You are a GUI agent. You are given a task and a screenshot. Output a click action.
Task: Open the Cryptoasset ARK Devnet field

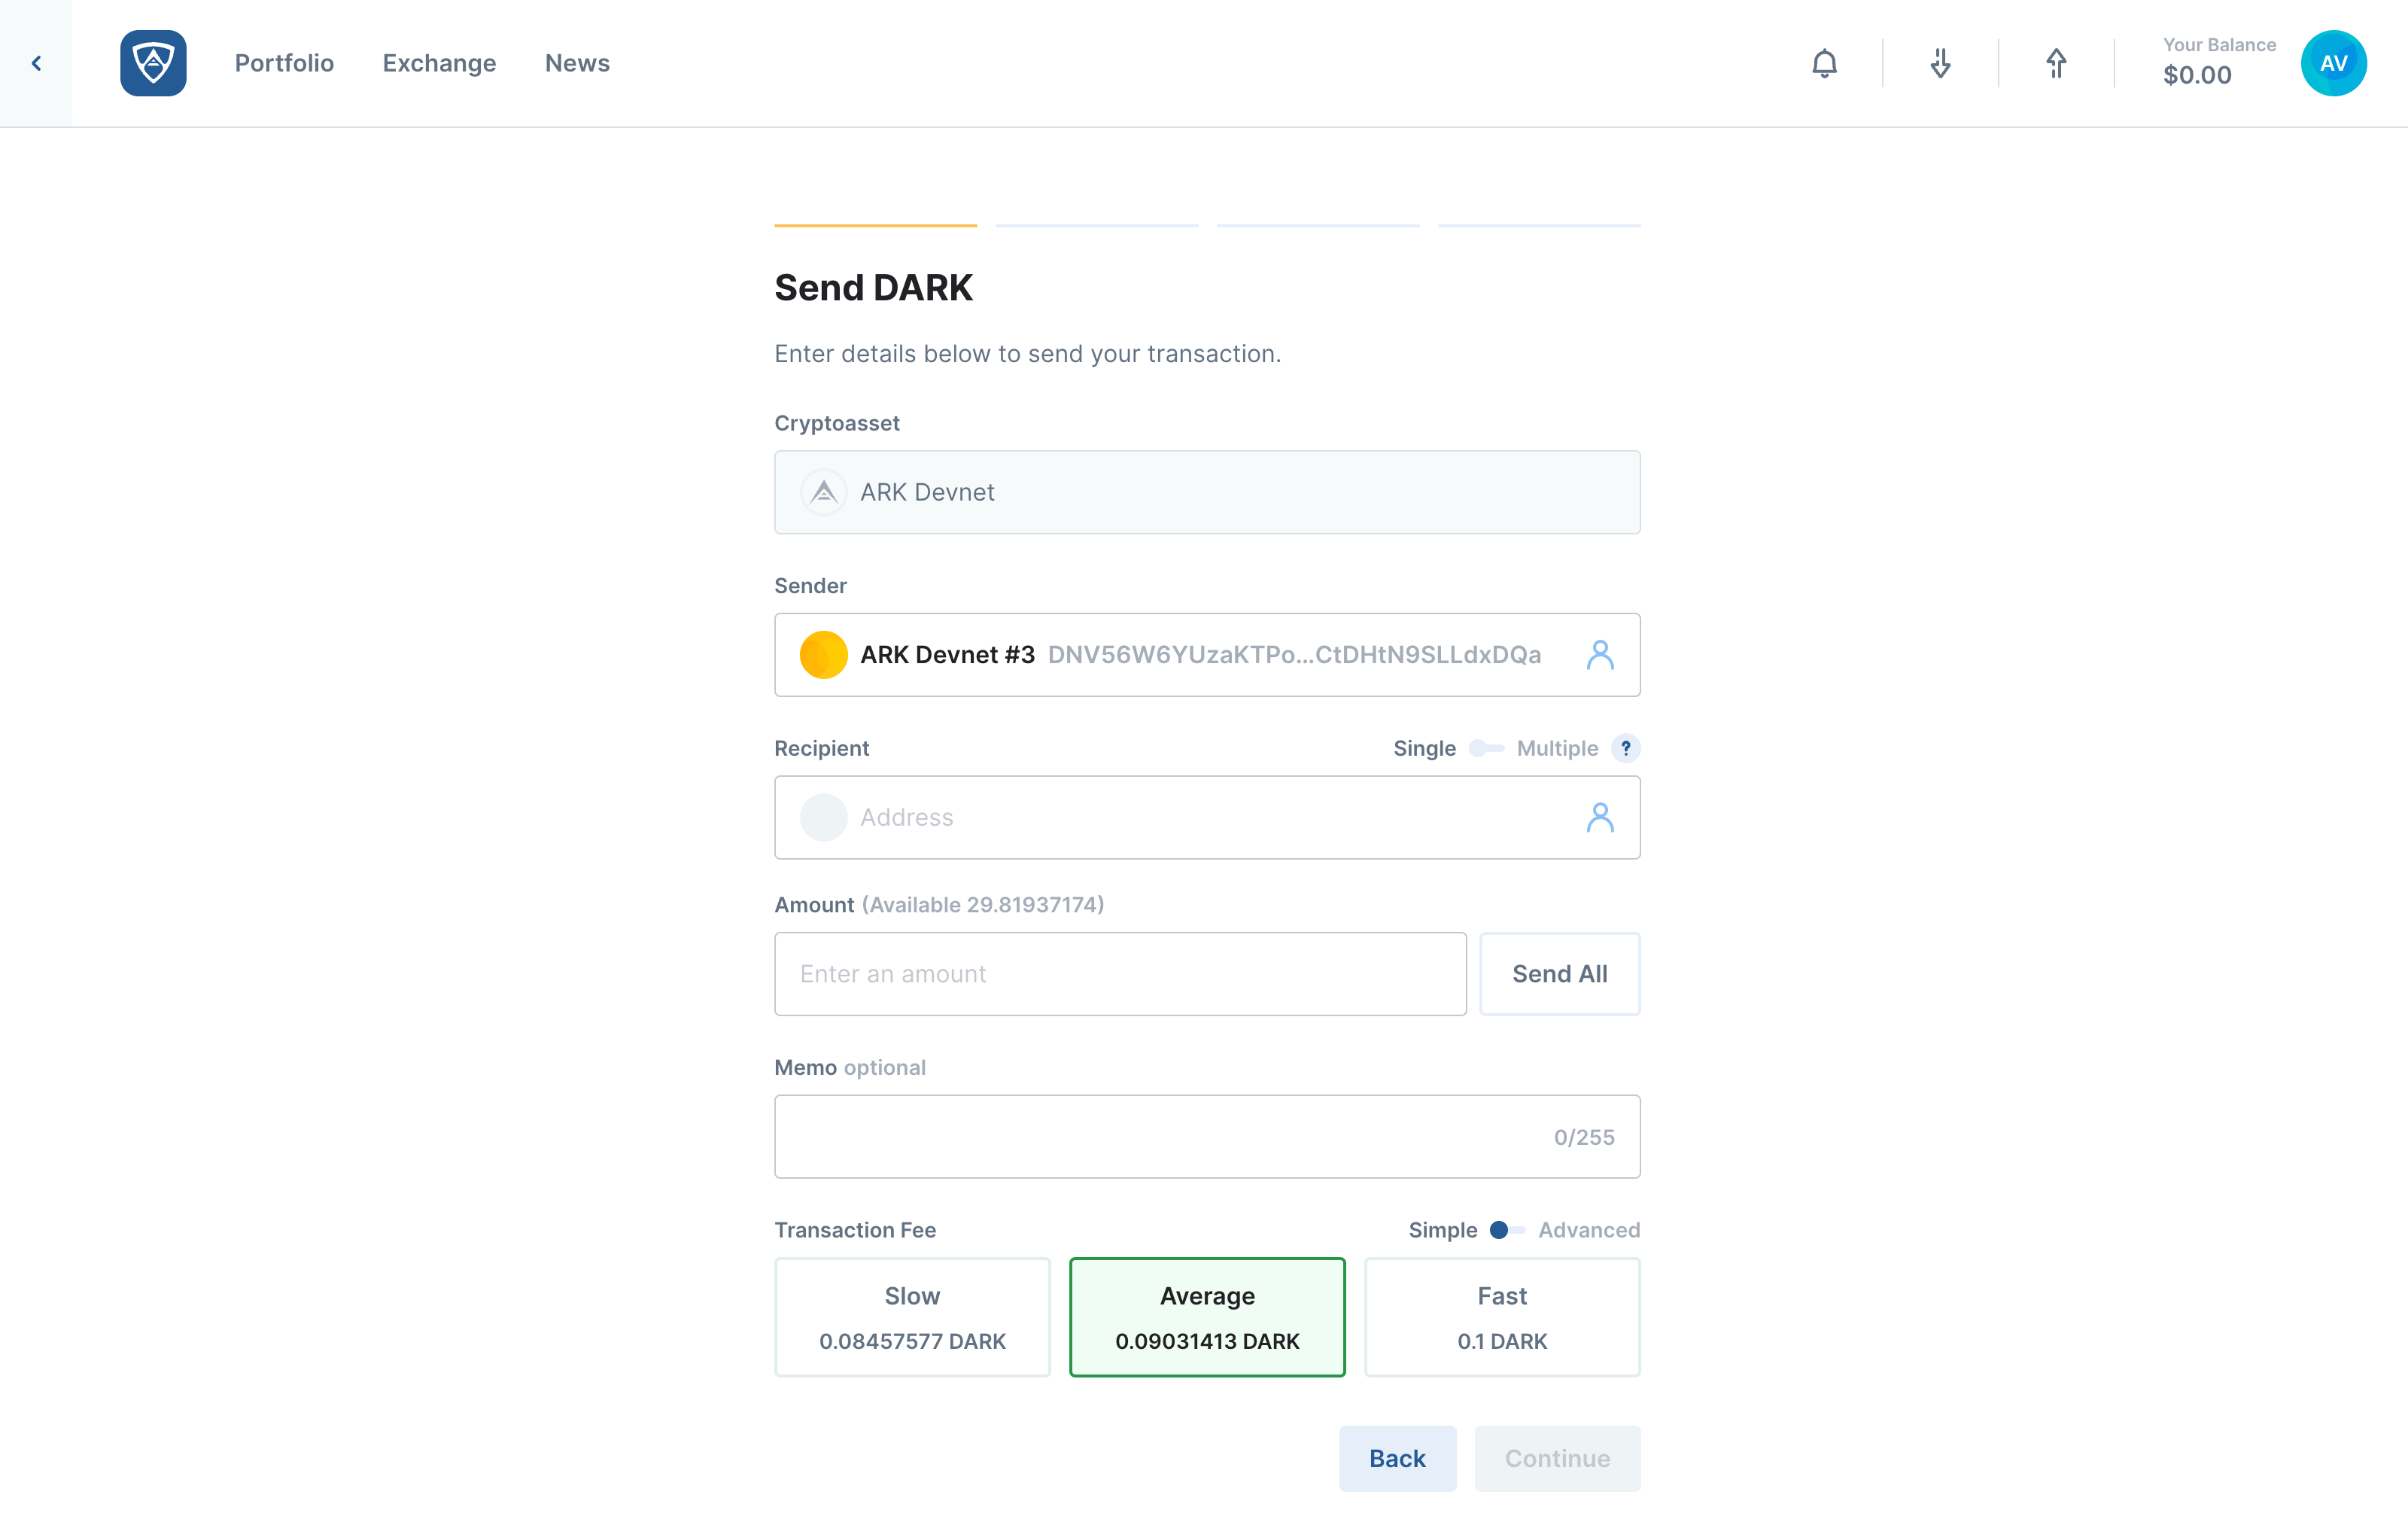(1207, 492)
